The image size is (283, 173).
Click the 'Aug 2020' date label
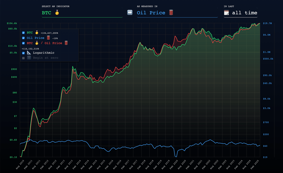(x=182, y=164)
